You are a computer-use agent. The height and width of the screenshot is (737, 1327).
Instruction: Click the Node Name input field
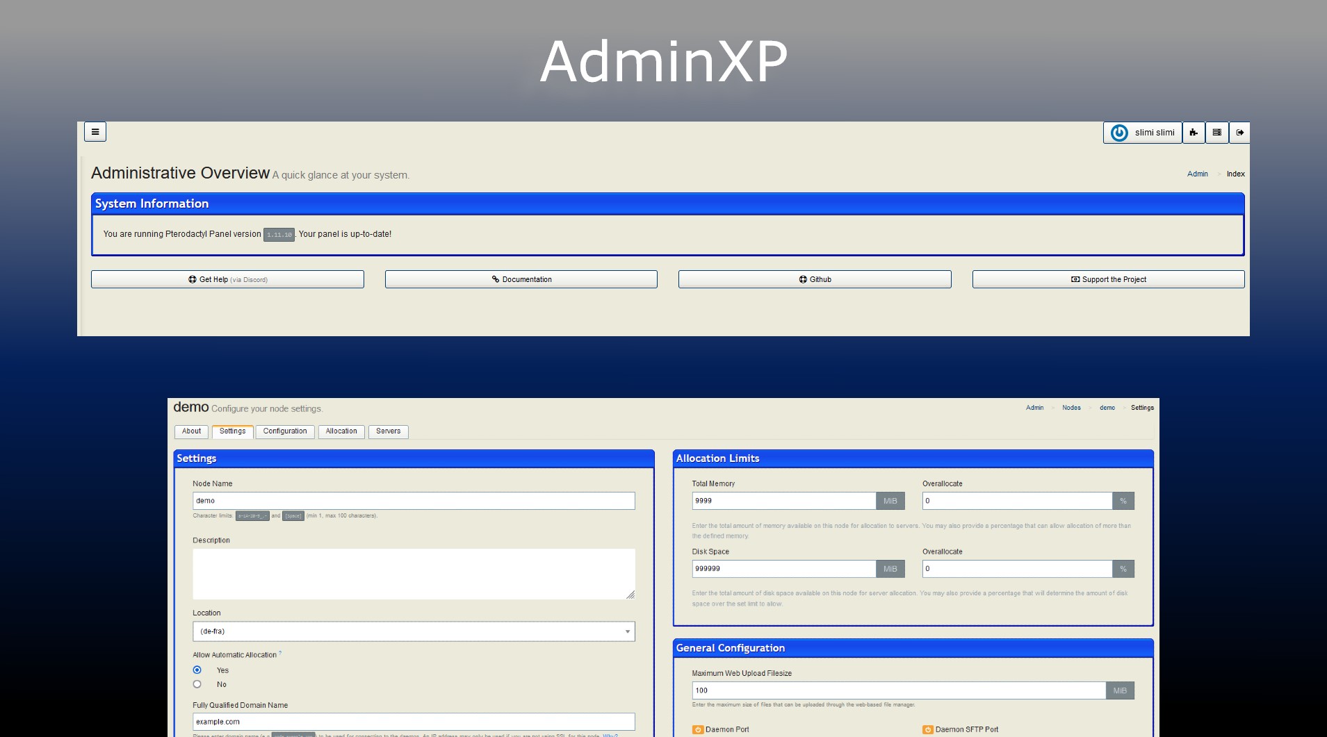414,500
